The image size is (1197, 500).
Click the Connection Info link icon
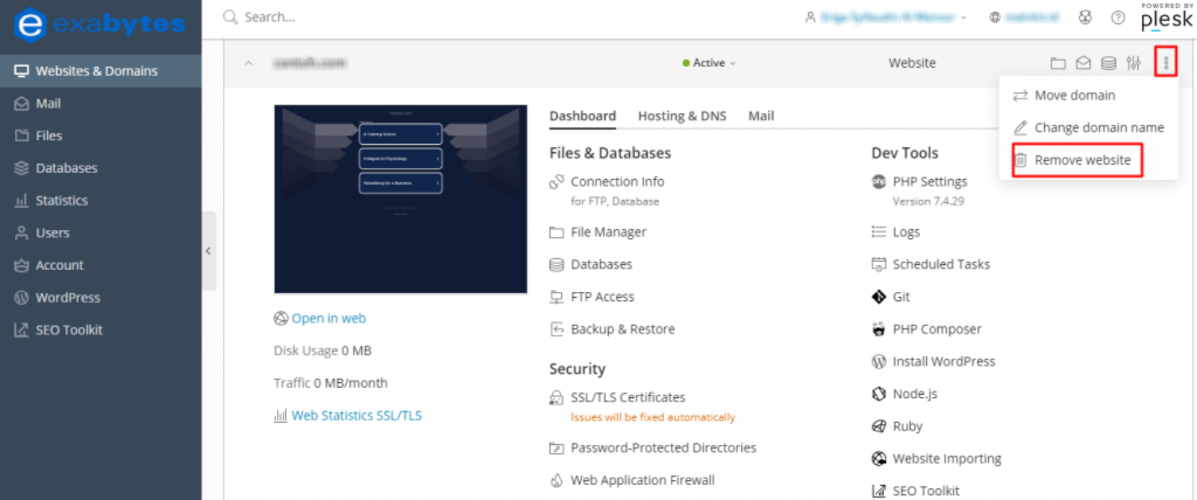[556, 181]
